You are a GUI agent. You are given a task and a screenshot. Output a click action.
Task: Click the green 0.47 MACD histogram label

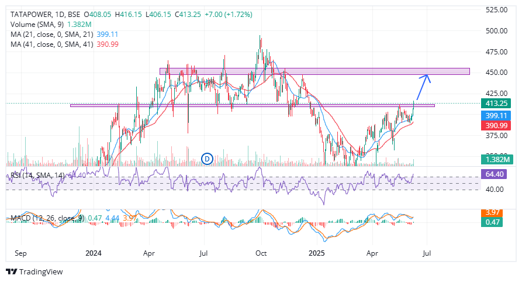tap(492, 222)
